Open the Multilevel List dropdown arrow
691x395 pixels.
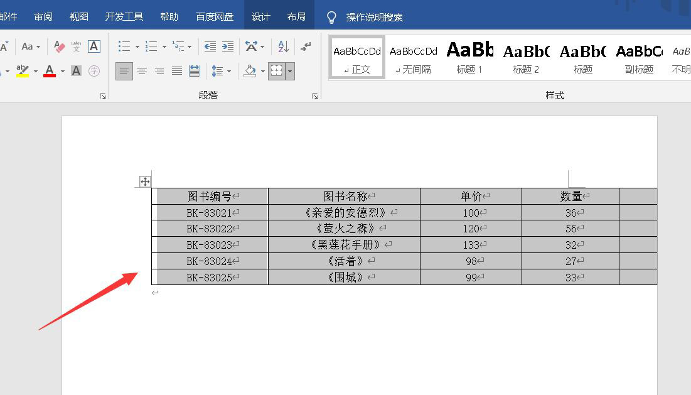190,46
